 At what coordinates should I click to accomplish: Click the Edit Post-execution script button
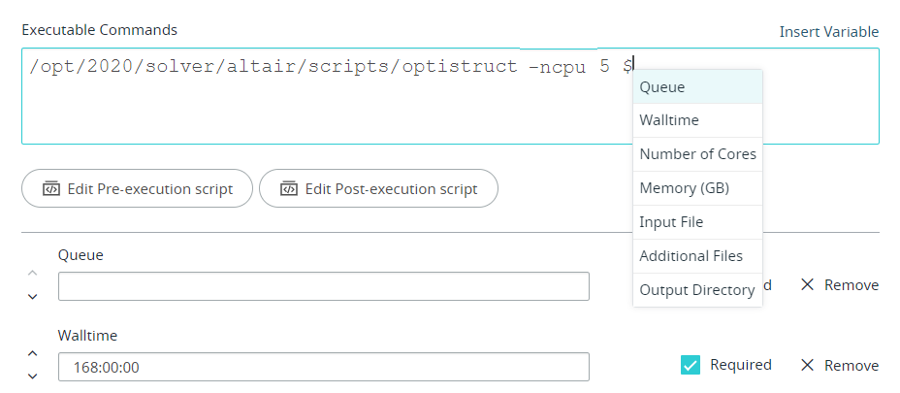378,189
